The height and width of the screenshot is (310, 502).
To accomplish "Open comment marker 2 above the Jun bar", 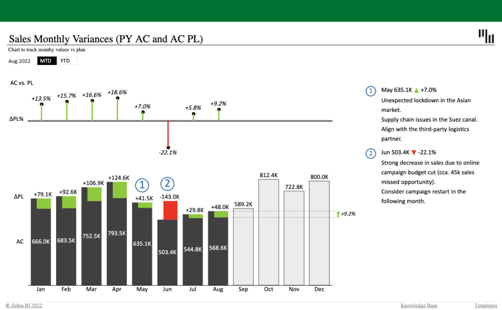I will click(x=167, y=184).
